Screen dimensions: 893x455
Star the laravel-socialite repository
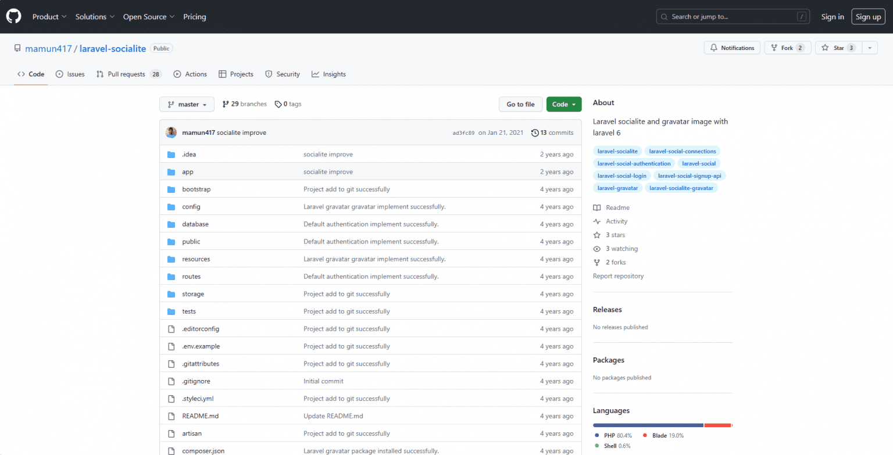coord(837,48)
